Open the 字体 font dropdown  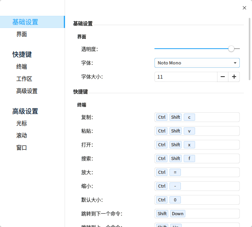pyautogui.click(x=197, y=63)
